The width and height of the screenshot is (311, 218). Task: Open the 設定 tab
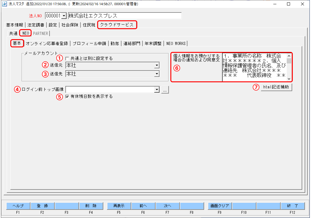coord(53,25)
